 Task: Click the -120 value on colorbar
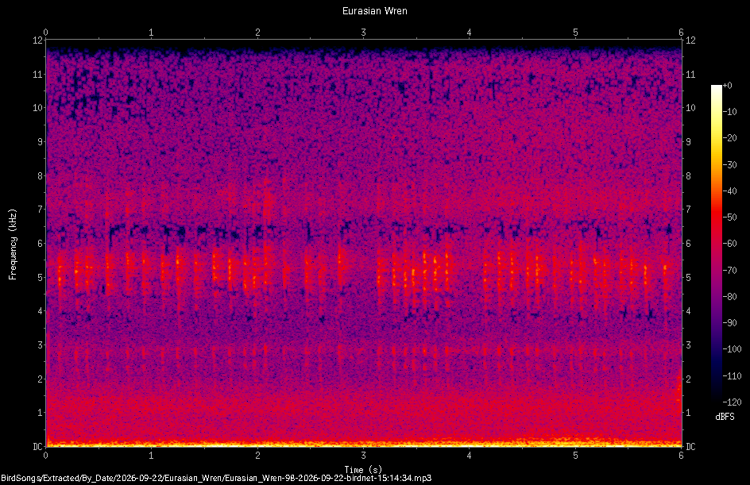(x=732, y=402)
